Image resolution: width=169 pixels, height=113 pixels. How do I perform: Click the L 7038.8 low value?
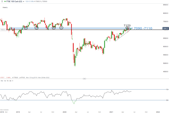point(44,1)
